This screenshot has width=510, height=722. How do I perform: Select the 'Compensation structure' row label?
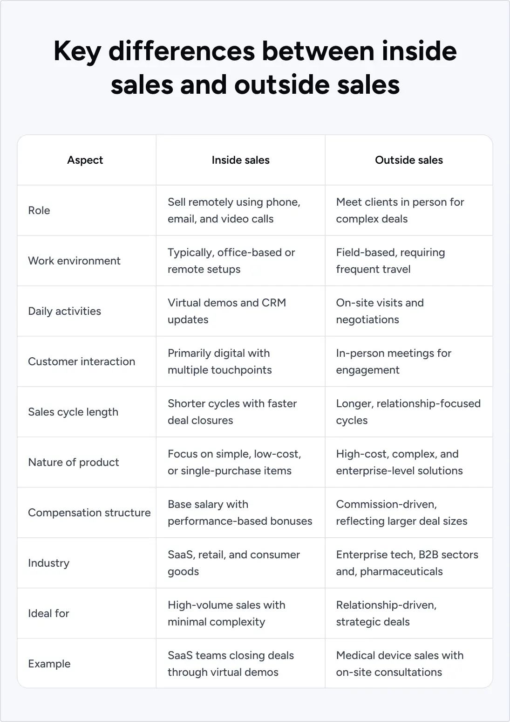tap(89, 513)
